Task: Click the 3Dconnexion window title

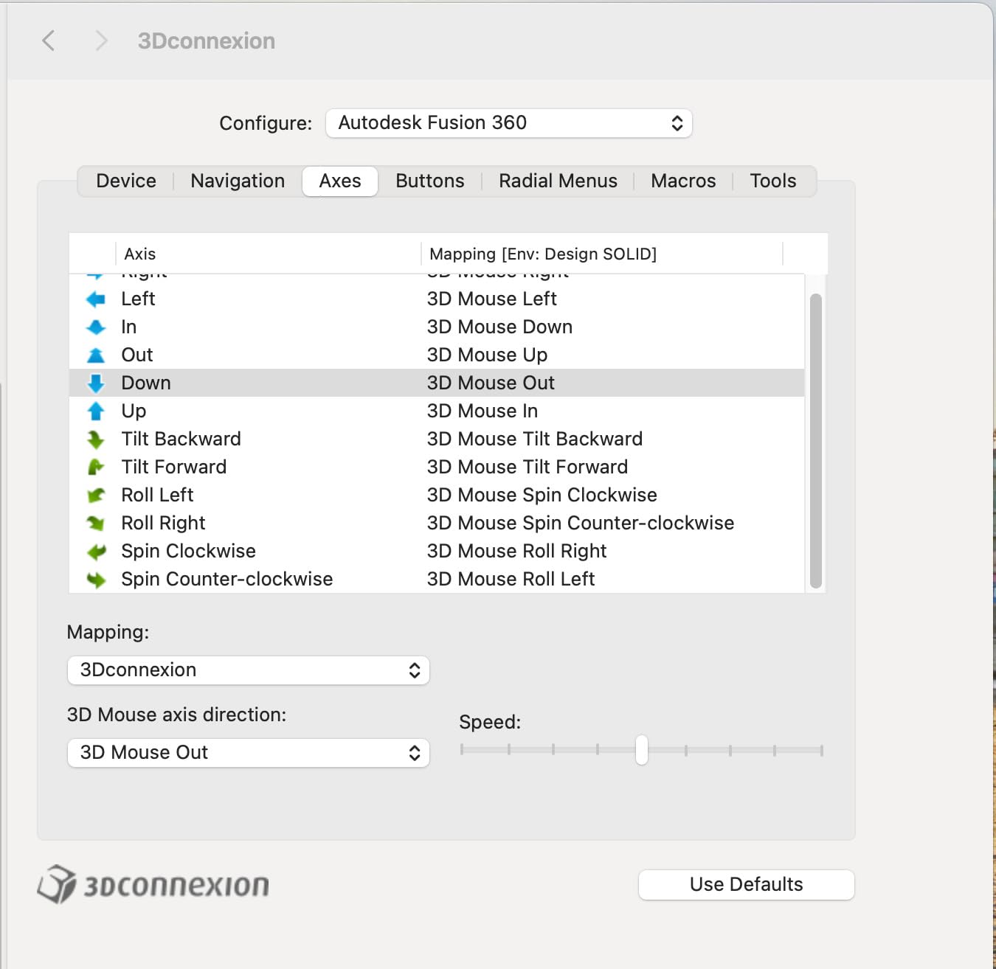Action: pyautogui.click(x=207, y=41)
